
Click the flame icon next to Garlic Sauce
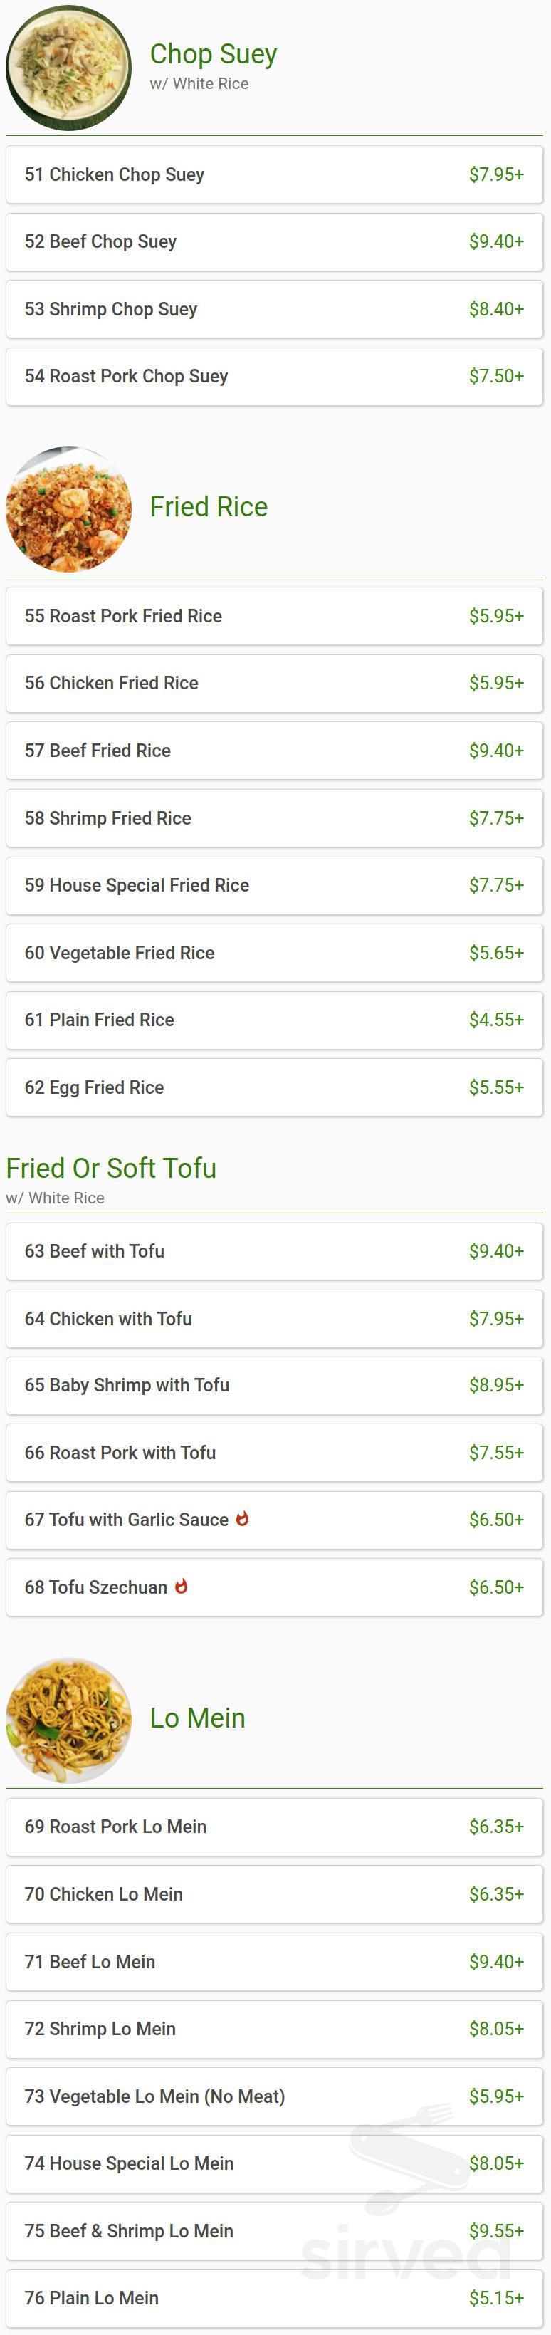[x=242, y=1518]
